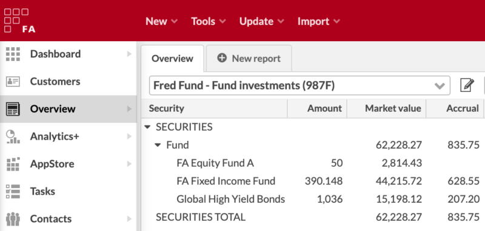The image size is (485, 231).
Task: Expand the Analytics+ submenu arrow
Action: click(129, 136)
